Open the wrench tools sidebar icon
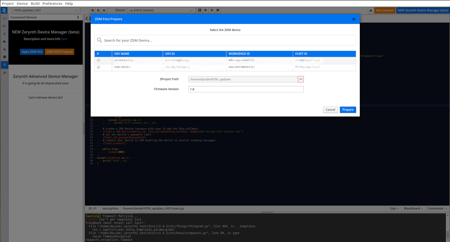This screenshot has height=242, width=450. click(x=4, y=72)
